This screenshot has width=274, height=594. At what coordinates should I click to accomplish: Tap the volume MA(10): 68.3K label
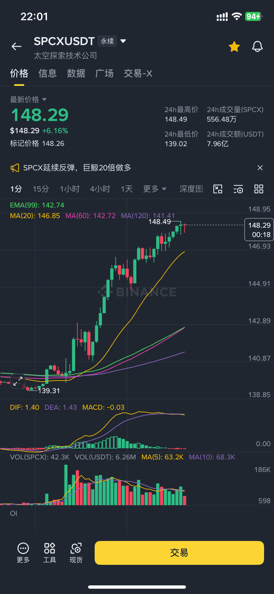212,457
